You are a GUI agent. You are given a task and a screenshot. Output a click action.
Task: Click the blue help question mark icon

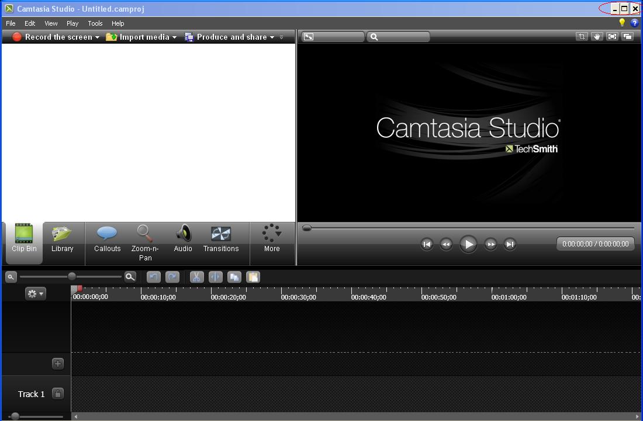pyautogui.click(x=634, y=23)
